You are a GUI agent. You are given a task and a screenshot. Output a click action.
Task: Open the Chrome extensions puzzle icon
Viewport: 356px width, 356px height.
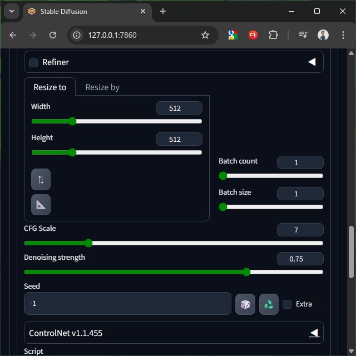pos(273,35)
